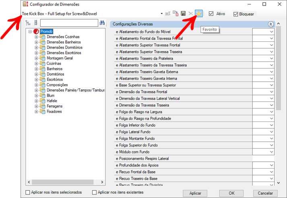The height and width of the screenshot is (198, 287).
Task: Toggle the Ativo checkbox
Action: point(211,14)
